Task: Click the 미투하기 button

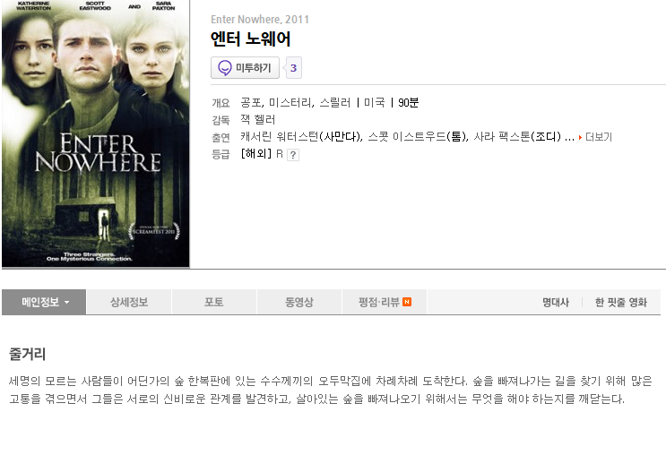Action: (245, 68)
